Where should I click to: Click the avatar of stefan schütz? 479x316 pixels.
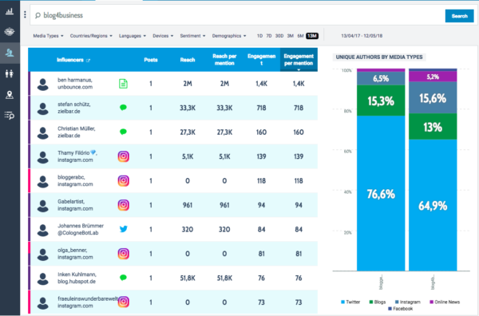(43, 109)
